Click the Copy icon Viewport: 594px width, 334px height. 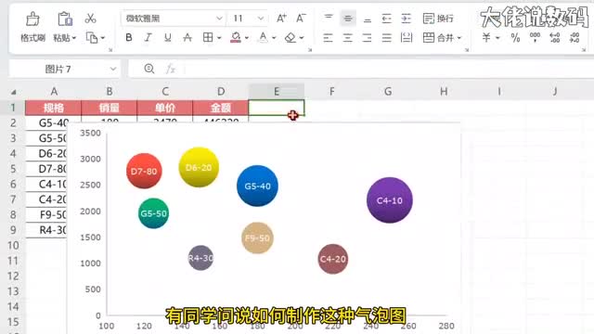point(92,38)
